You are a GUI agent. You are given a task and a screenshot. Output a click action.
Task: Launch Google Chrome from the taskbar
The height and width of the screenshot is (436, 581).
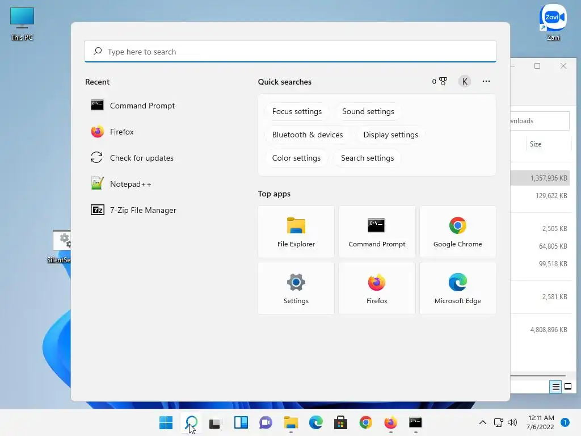[366, 422]
